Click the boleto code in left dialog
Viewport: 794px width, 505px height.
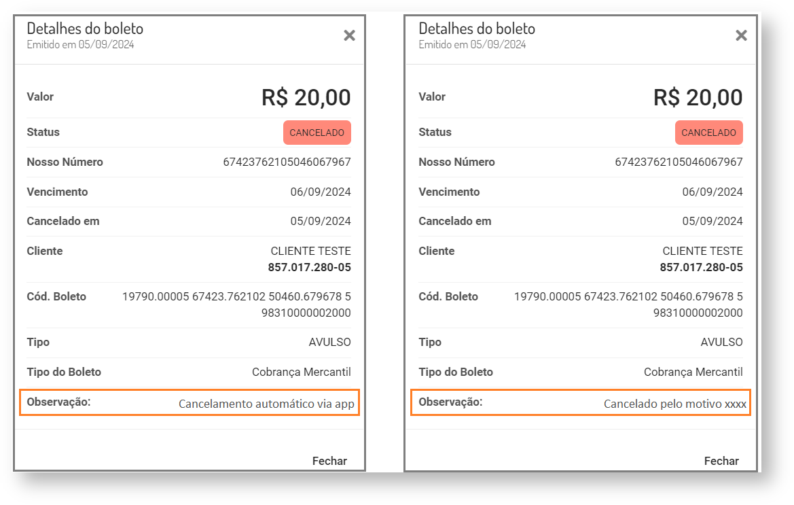(x=236, y=304)
